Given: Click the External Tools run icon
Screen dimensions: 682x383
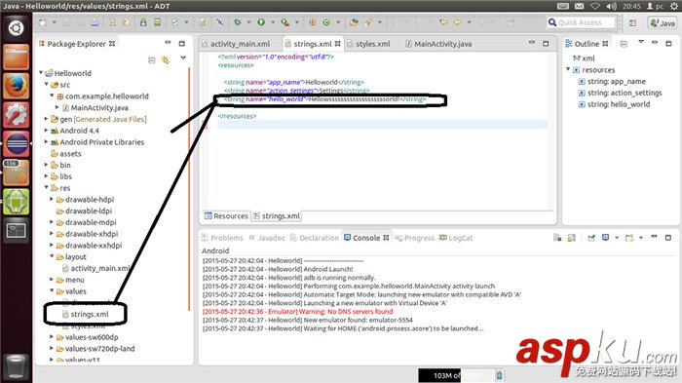Looking at the screenshot, I should (284, 22).
